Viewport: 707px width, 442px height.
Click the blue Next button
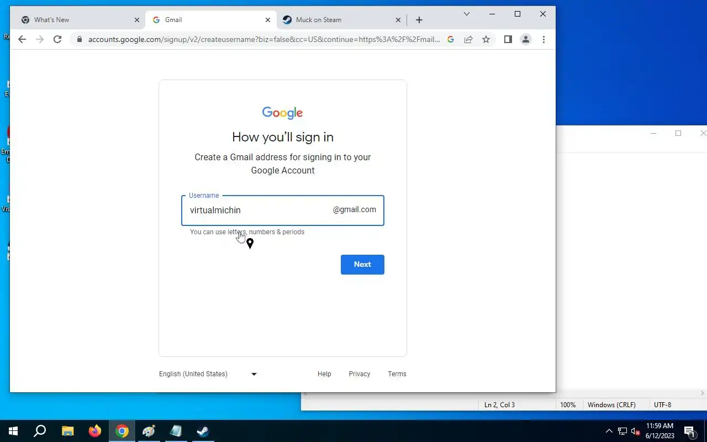pyautogui.click(x=362, y=264)
